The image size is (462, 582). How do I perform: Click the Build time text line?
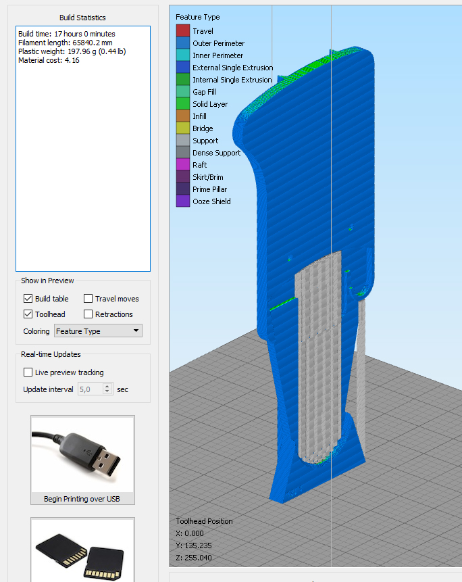pyautogui.click(x=67, y=34)
